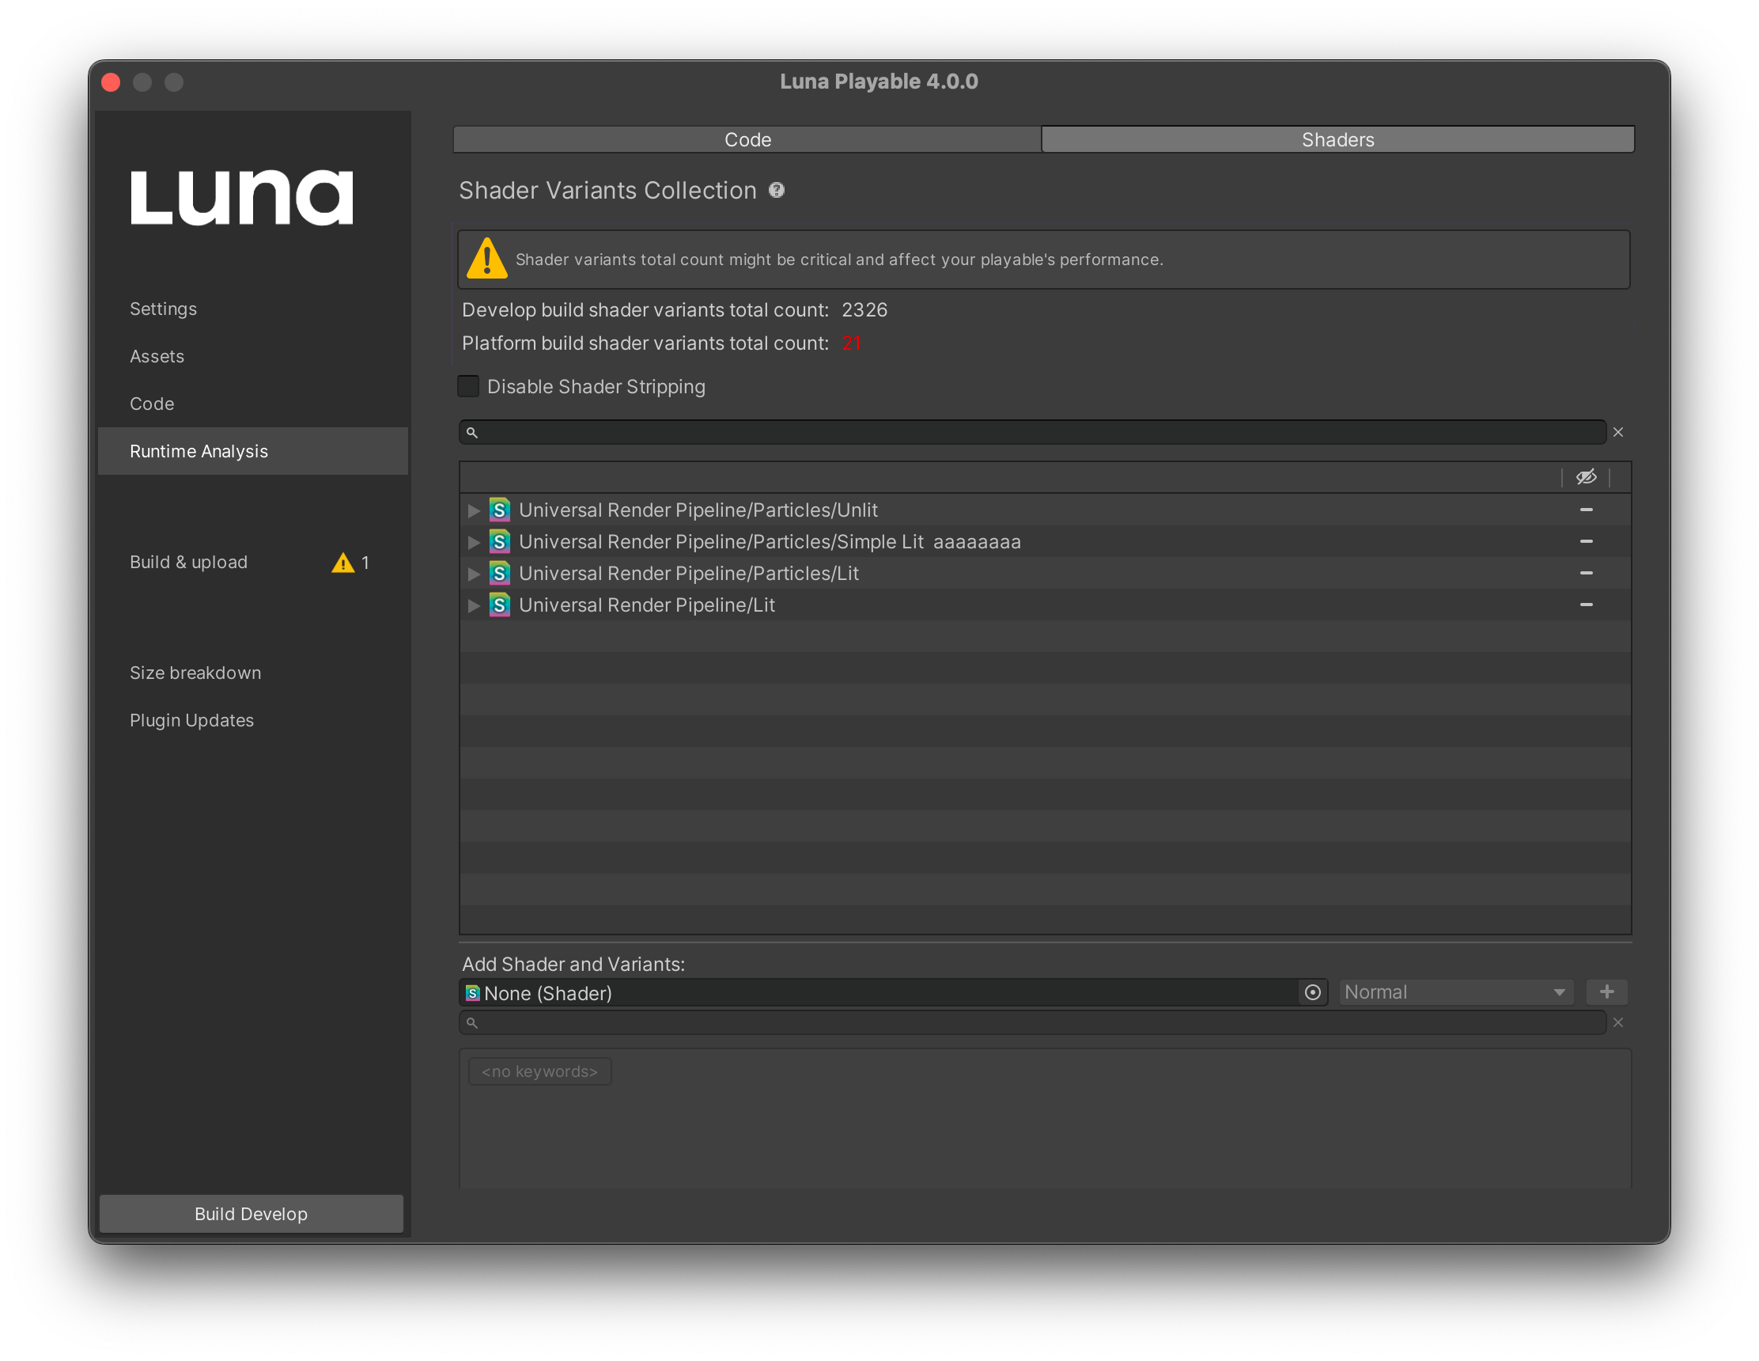Select Runtime Analysis in the sidebar

(x=253, y=451)
